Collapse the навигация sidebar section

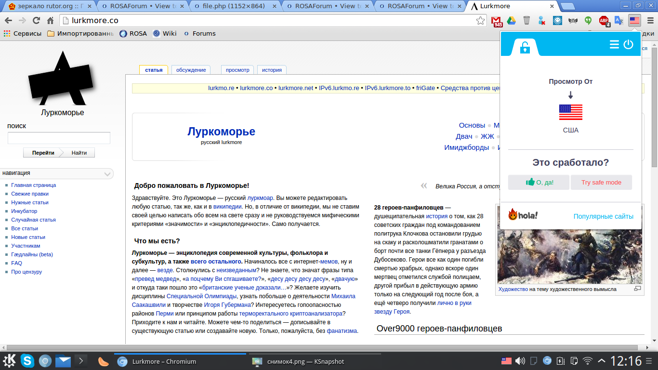[x=108, y=174]
